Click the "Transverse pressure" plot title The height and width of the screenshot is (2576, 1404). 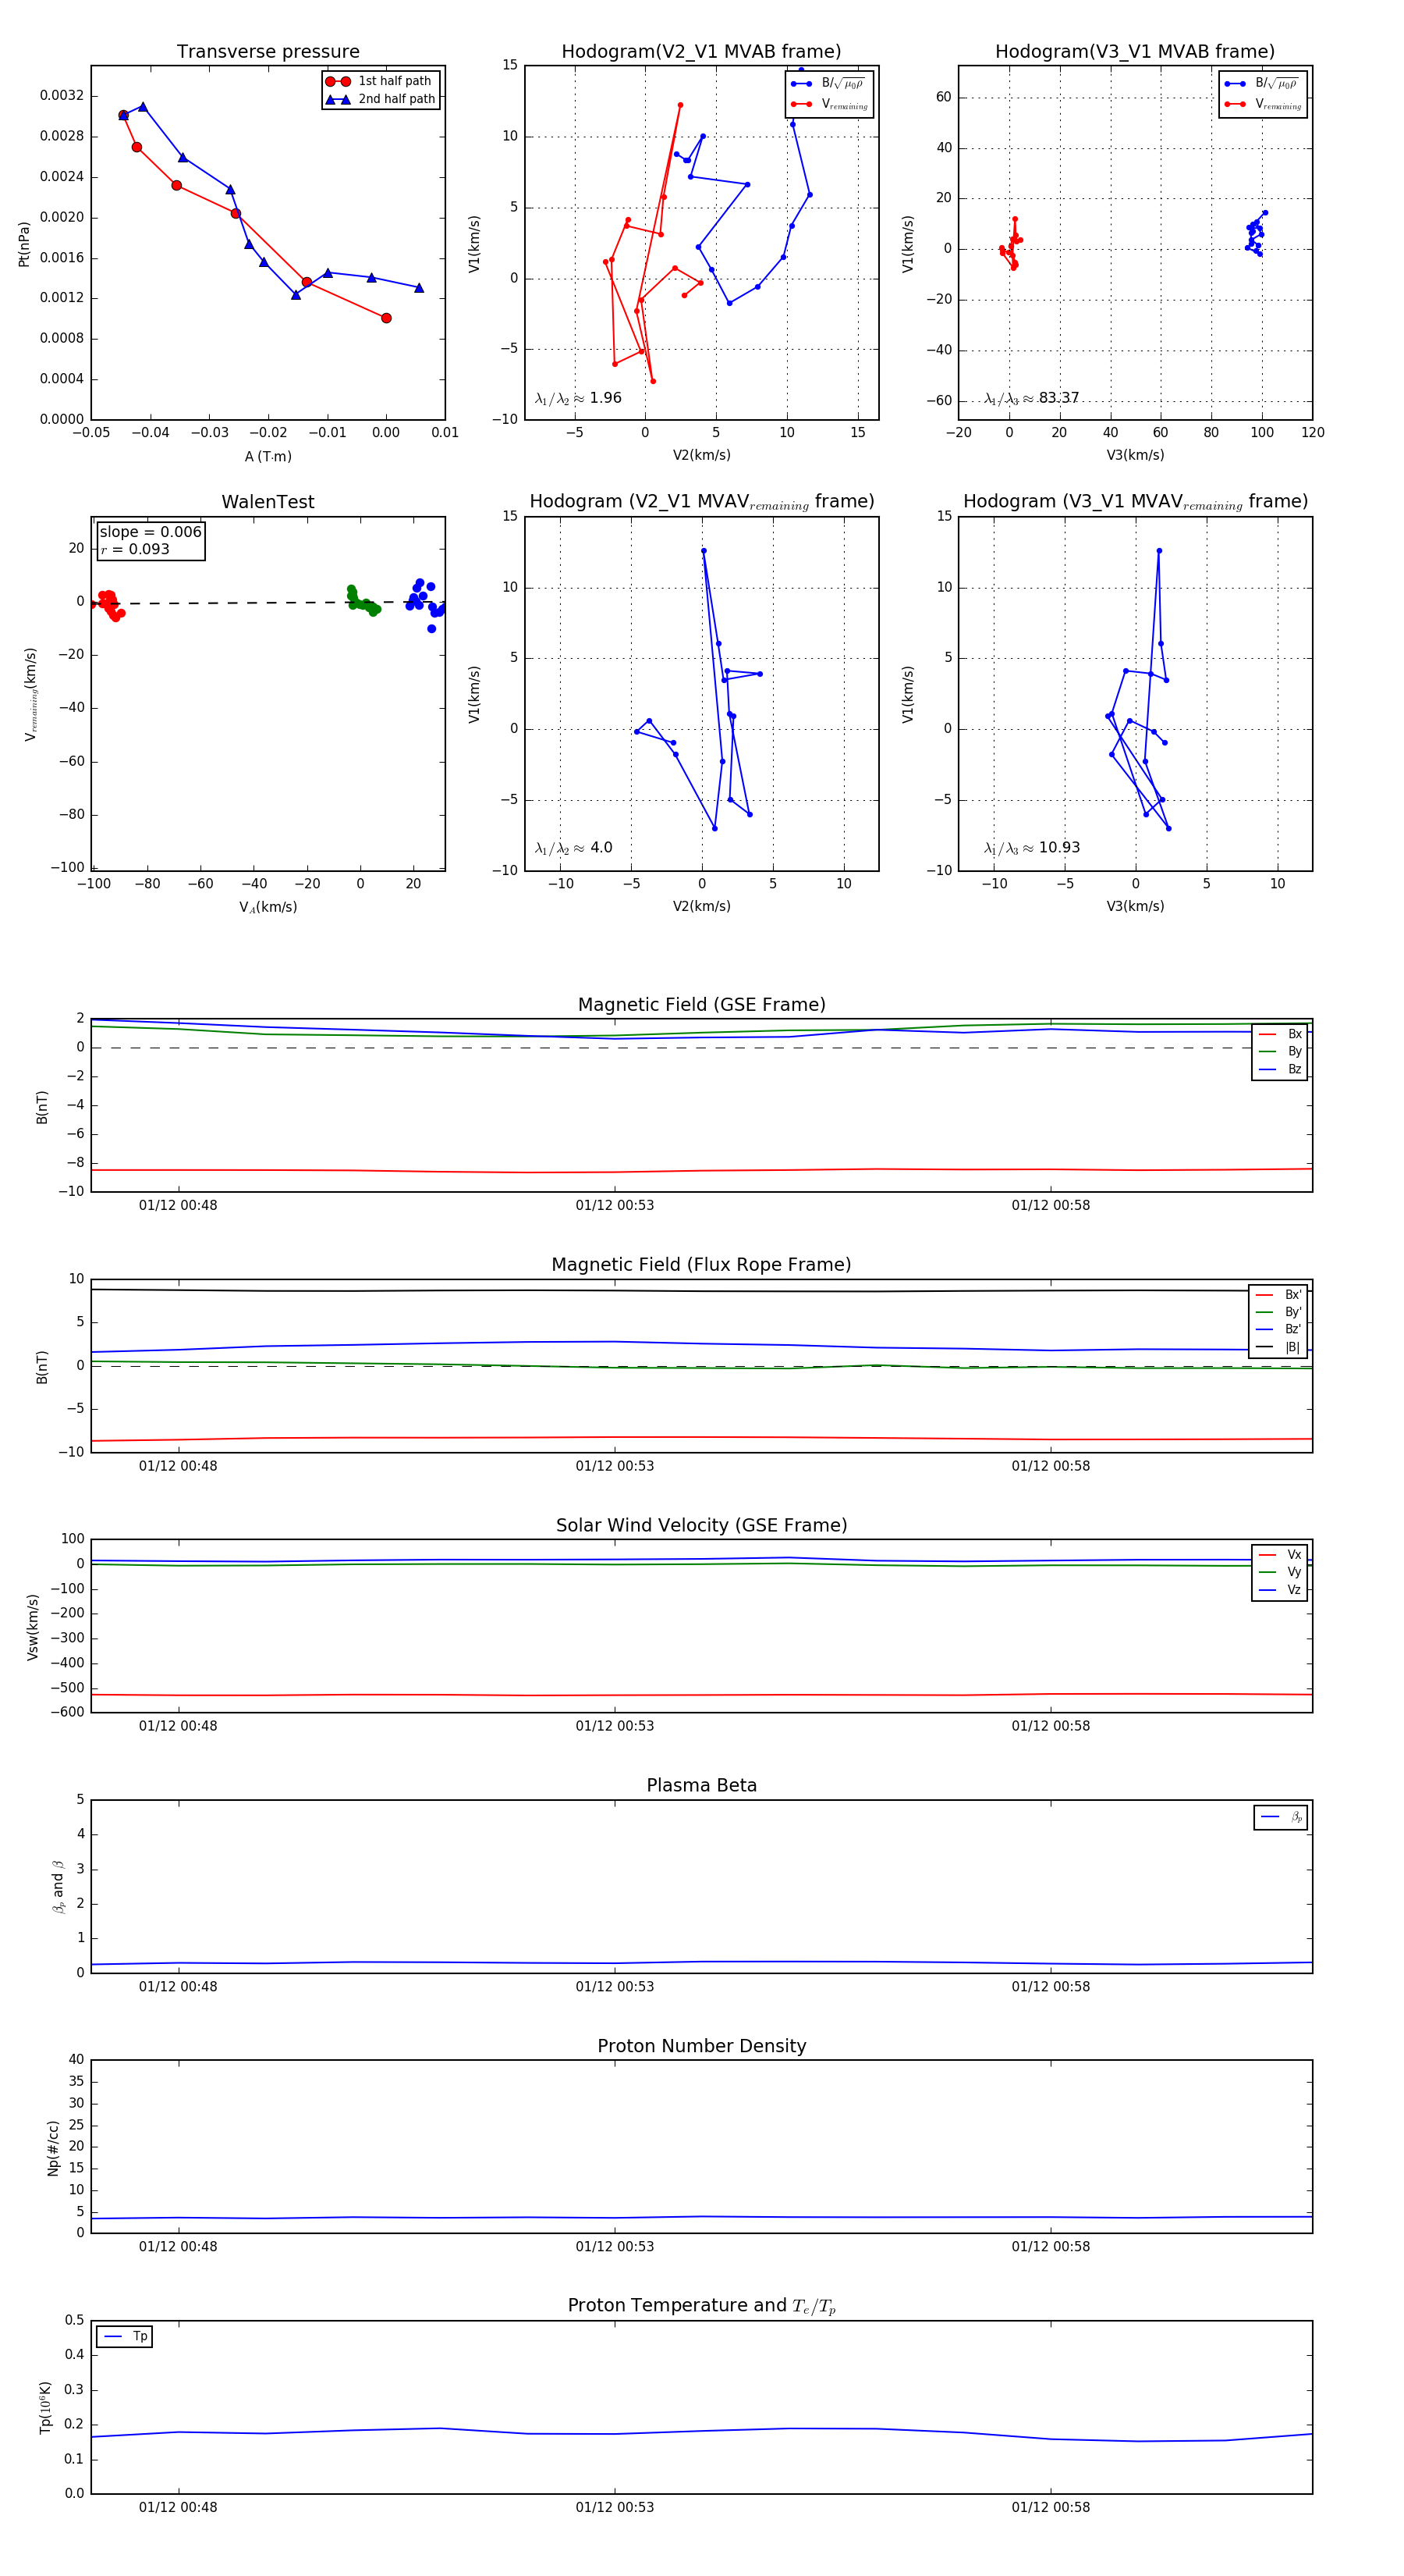click(268, 52)
